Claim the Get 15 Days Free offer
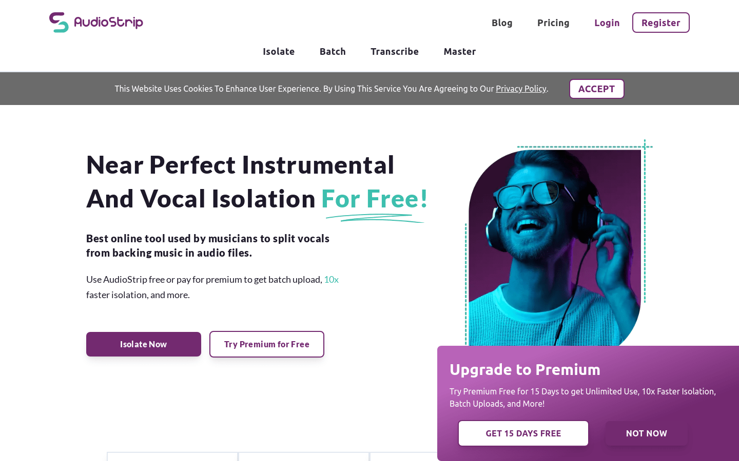This screenshot has height=461, width=739. (x=523, y=433)
